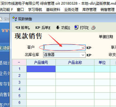Open the 基础资料 menu

click(53, 10)
